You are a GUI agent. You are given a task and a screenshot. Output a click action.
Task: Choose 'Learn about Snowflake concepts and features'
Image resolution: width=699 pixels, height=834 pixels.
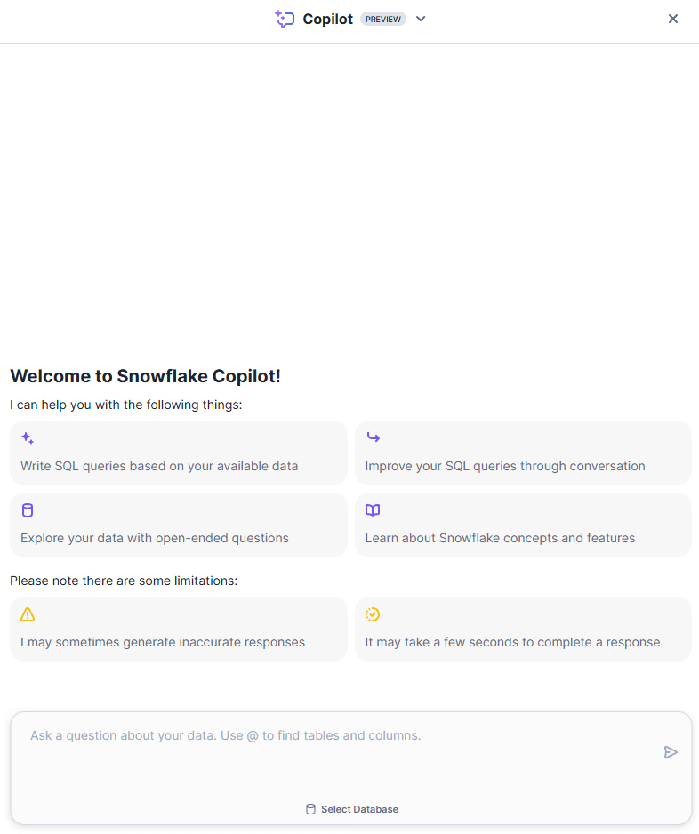pos(523,525)
